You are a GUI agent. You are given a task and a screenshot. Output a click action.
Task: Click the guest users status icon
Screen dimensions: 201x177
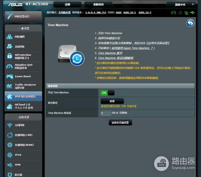point(180,12)
